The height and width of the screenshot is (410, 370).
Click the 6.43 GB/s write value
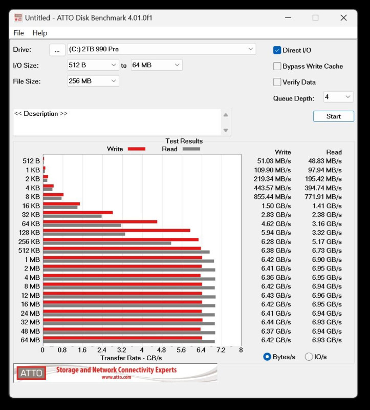tap(276, 296)
